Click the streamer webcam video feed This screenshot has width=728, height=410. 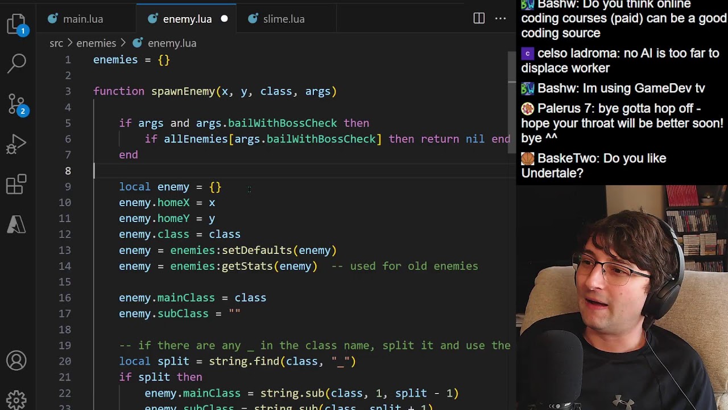(622, 297)
